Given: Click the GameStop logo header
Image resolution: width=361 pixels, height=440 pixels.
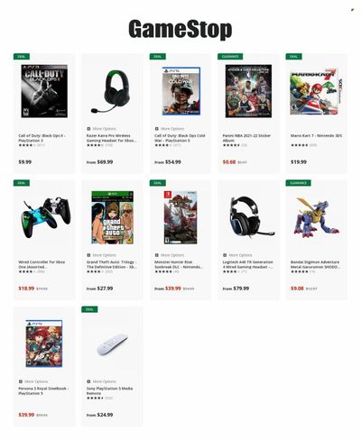Looking at the screenshot, I should (x=180, y=29).
